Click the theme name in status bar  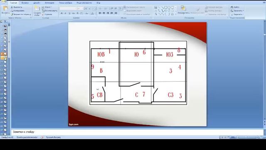point(27,137)
